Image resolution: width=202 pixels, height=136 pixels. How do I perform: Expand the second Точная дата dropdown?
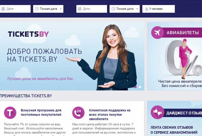click(125, 9)
